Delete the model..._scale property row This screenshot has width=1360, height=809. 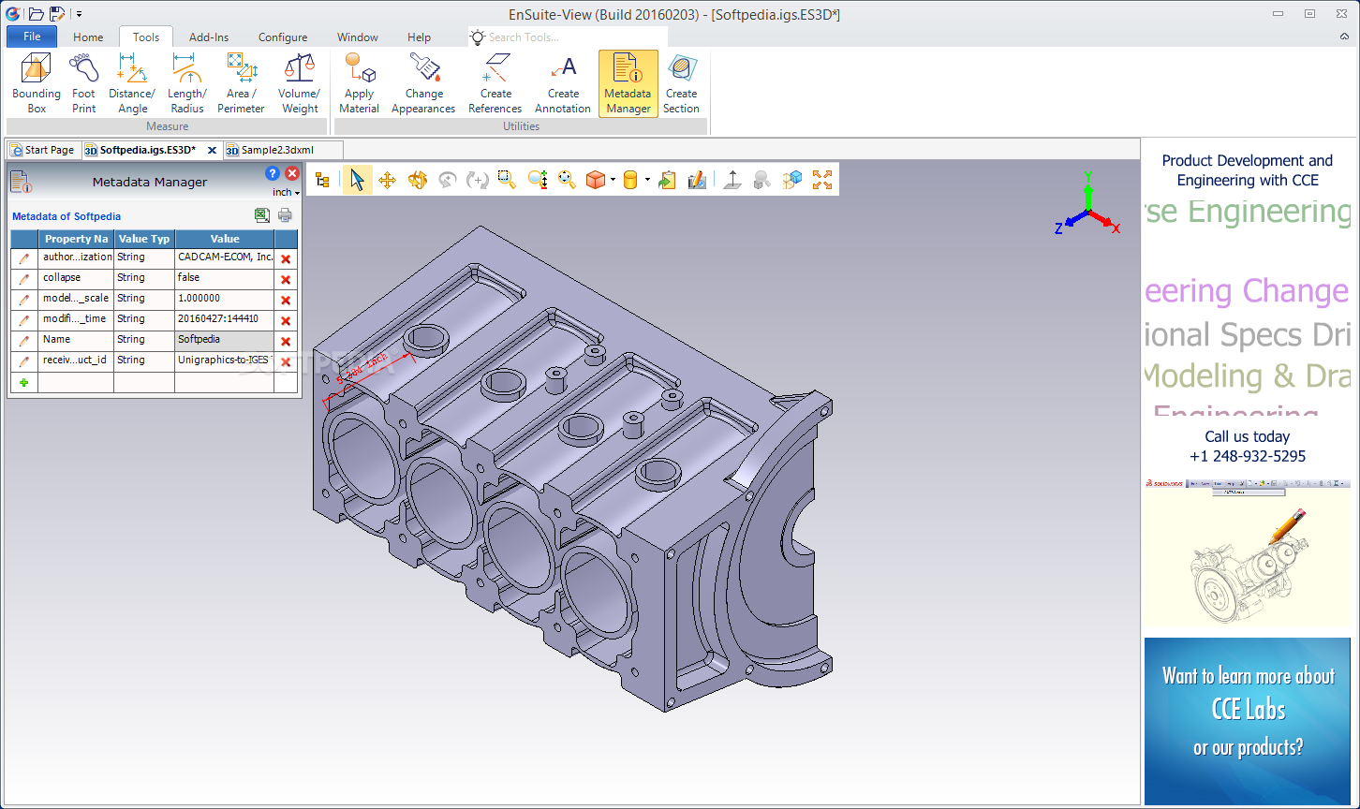point(286,301)
